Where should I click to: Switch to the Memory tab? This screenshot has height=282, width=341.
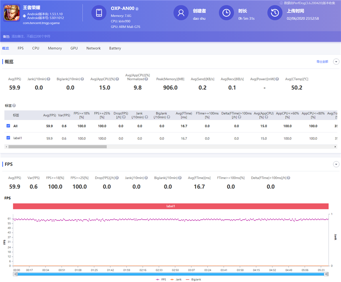[x=55, y=49]
